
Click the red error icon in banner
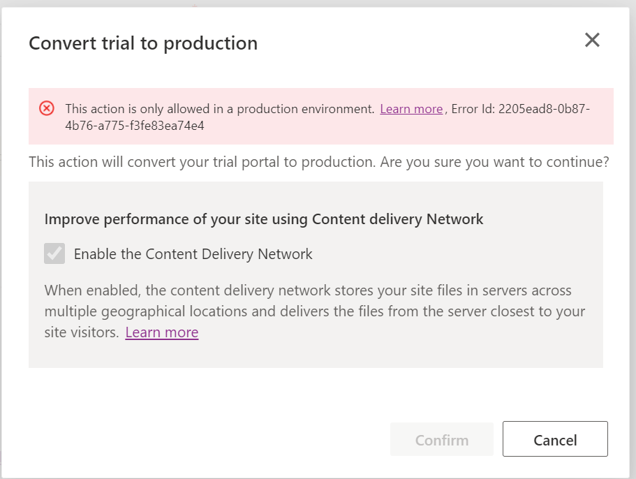tap(47, 108)
